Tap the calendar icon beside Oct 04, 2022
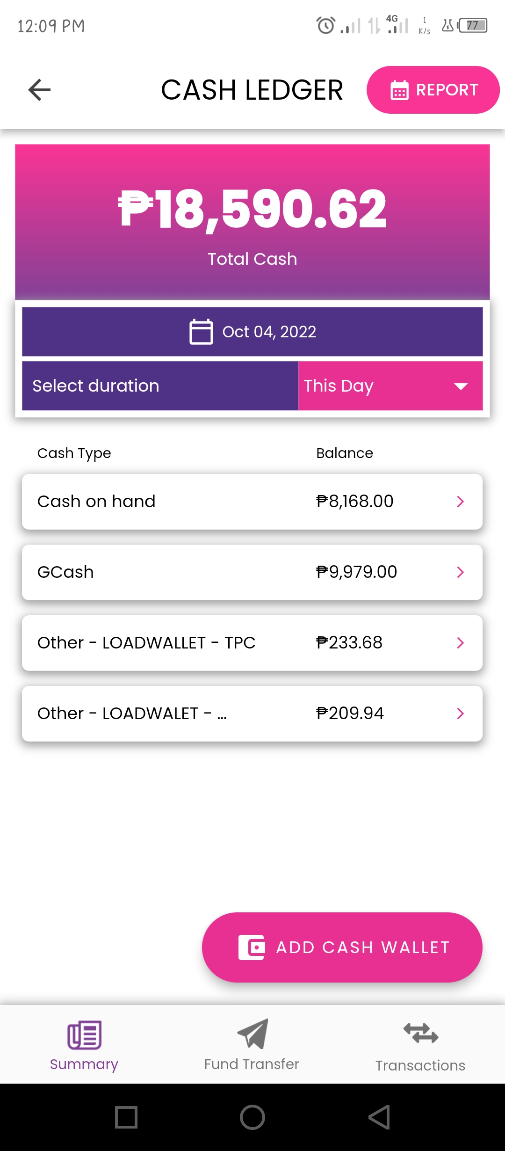The width and height of the screenshot is (505, 1151). coord(201,332)
